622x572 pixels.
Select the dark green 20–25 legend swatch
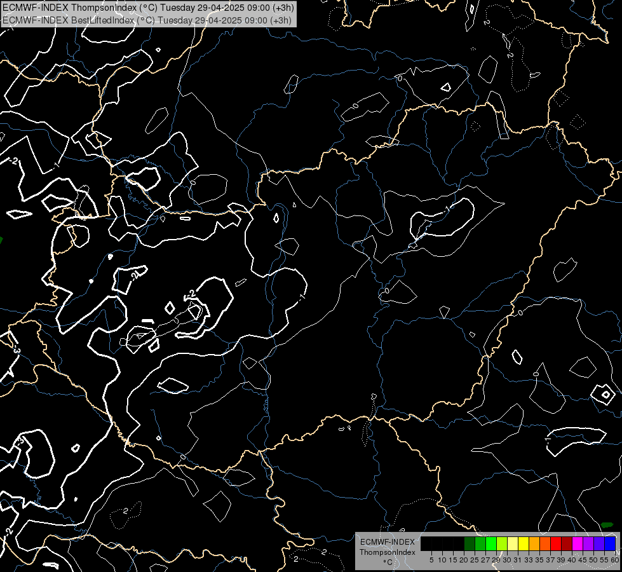470,543
